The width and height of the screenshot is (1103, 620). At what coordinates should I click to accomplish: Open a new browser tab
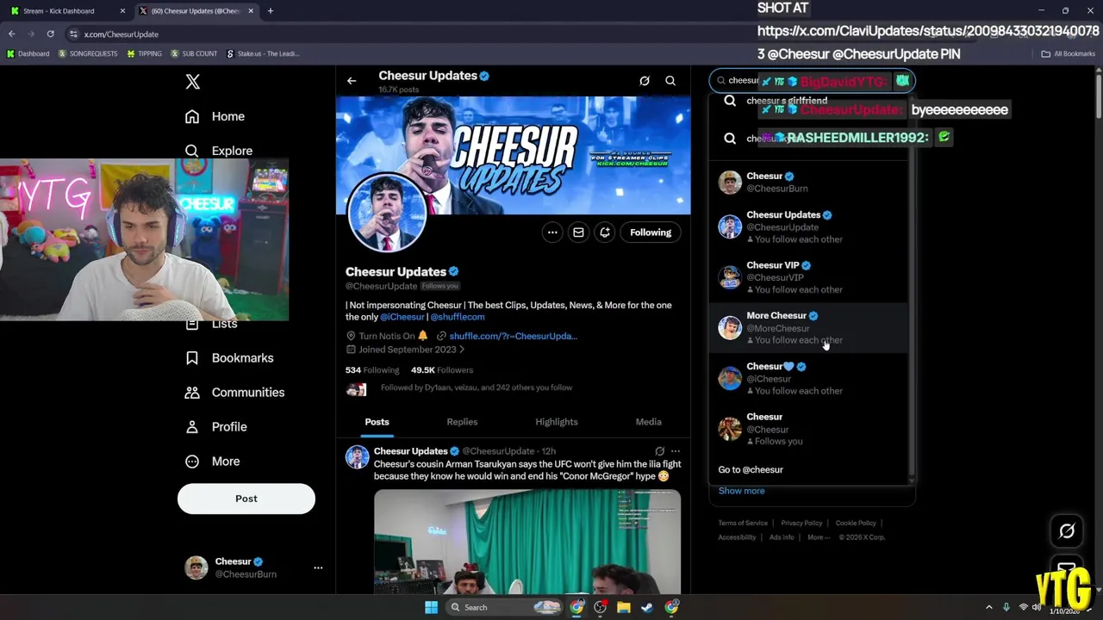click(271, 11)
